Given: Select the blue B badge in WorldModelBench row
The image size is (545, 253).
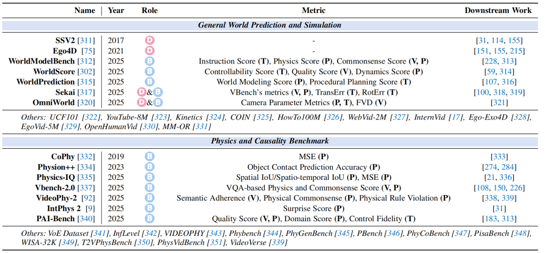Looking at the screenshot, I should (x=149, y=61).
